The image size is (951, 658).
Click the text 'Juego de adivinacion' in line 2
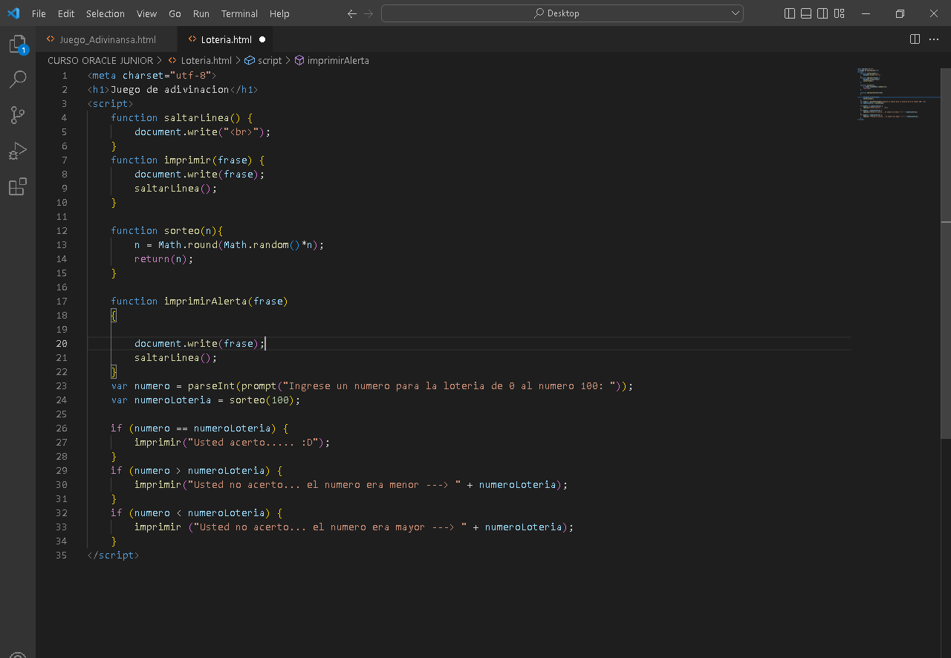[169, 89]
